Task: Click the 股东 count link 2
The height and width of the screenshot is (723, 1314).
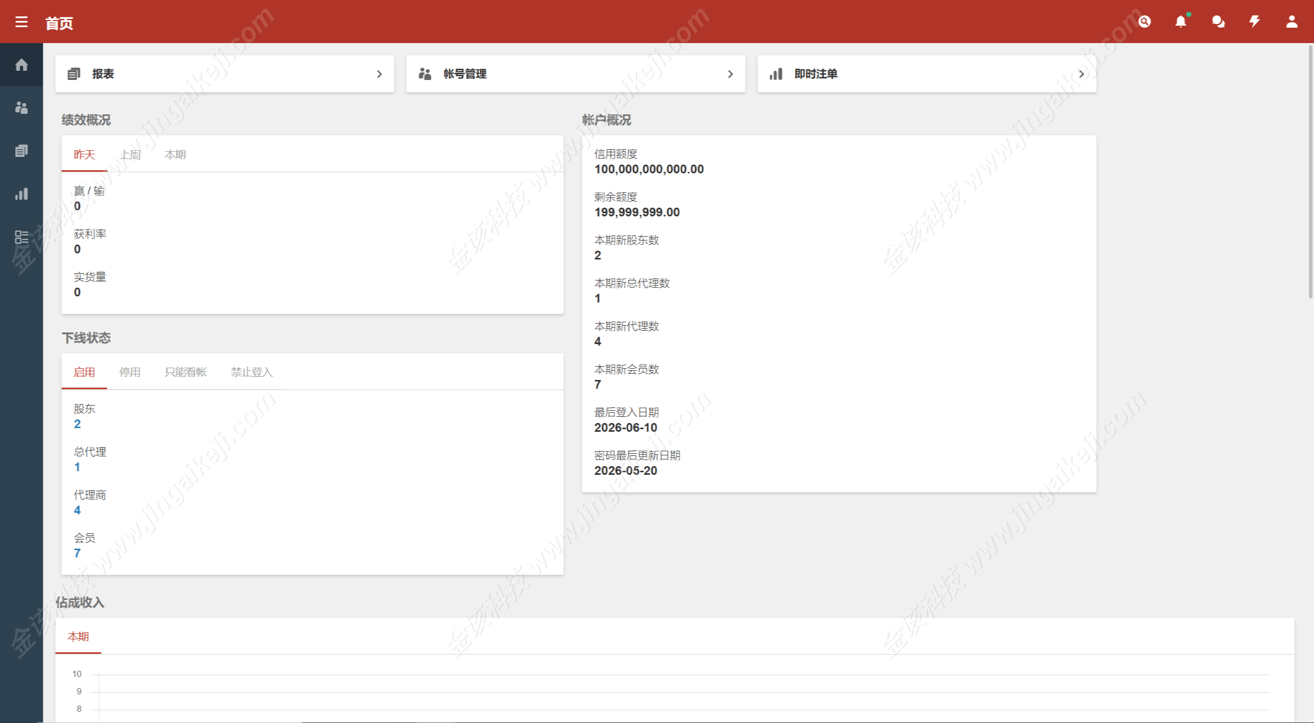Action: coord(78,424)
